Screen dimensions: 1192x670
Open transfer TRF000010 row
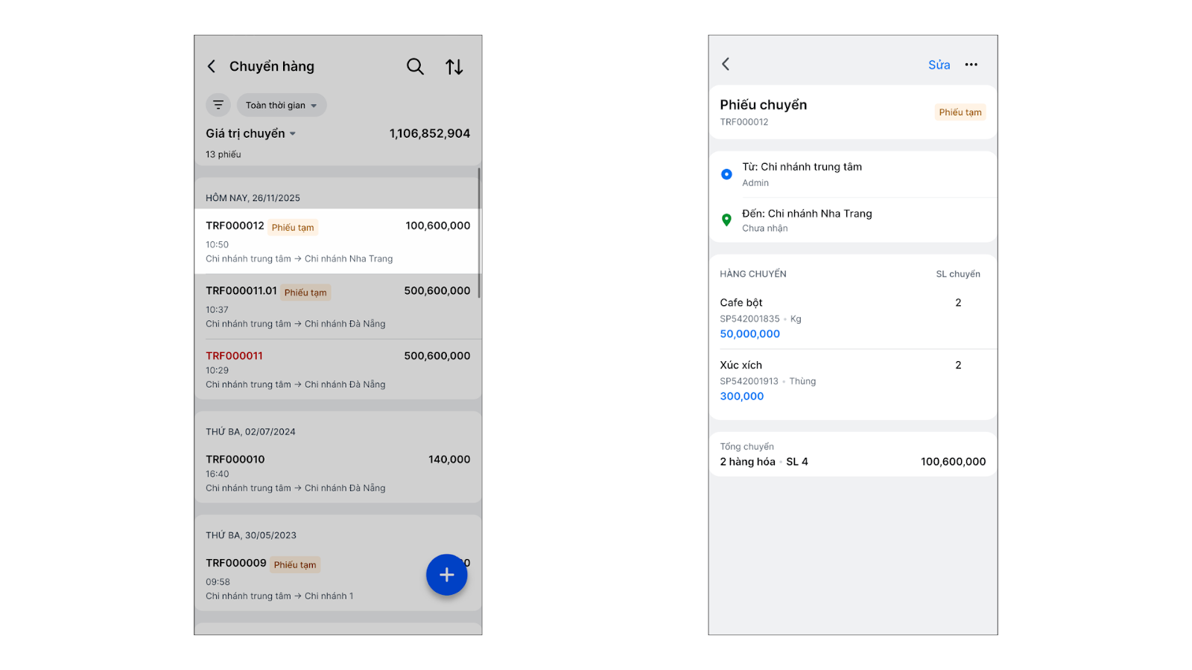337,473
